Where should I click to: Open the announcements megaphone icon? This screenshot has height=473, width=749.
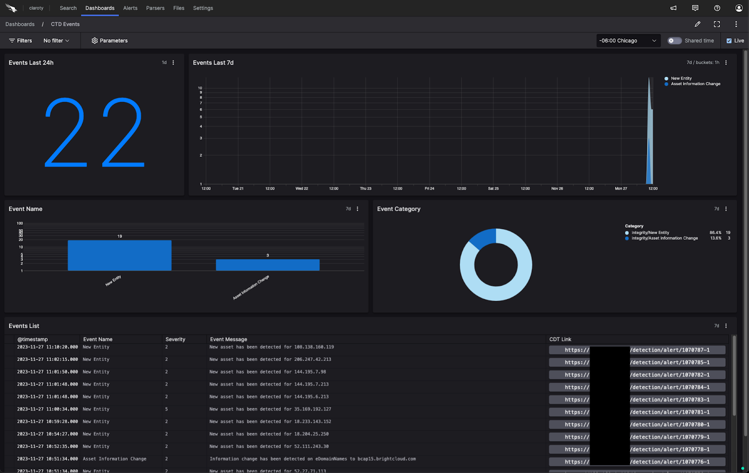[673, 8]
